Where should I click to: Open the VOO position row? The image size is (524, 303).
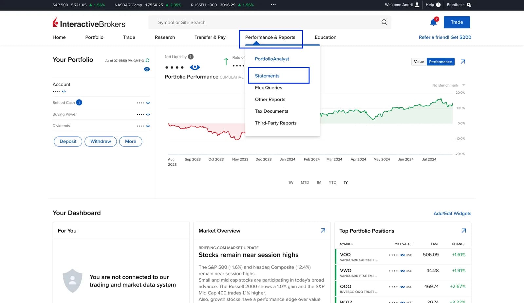(x=403, y=256)
